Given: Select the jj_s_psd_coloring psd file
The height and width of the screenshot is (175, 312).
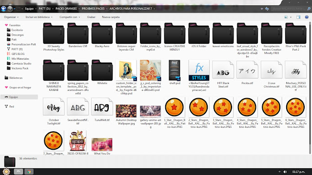Looking at the screenshot, I should (151, 70).
